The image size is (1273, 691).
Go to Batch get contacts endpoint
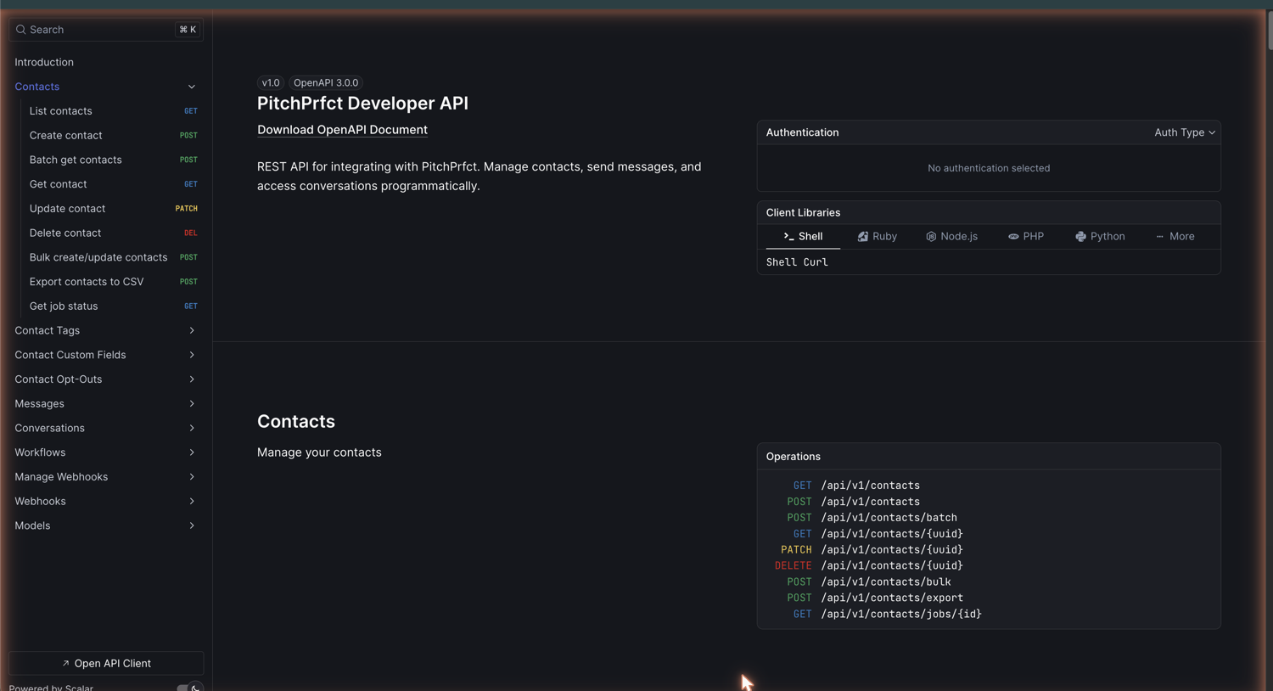(x=113, y=160)
